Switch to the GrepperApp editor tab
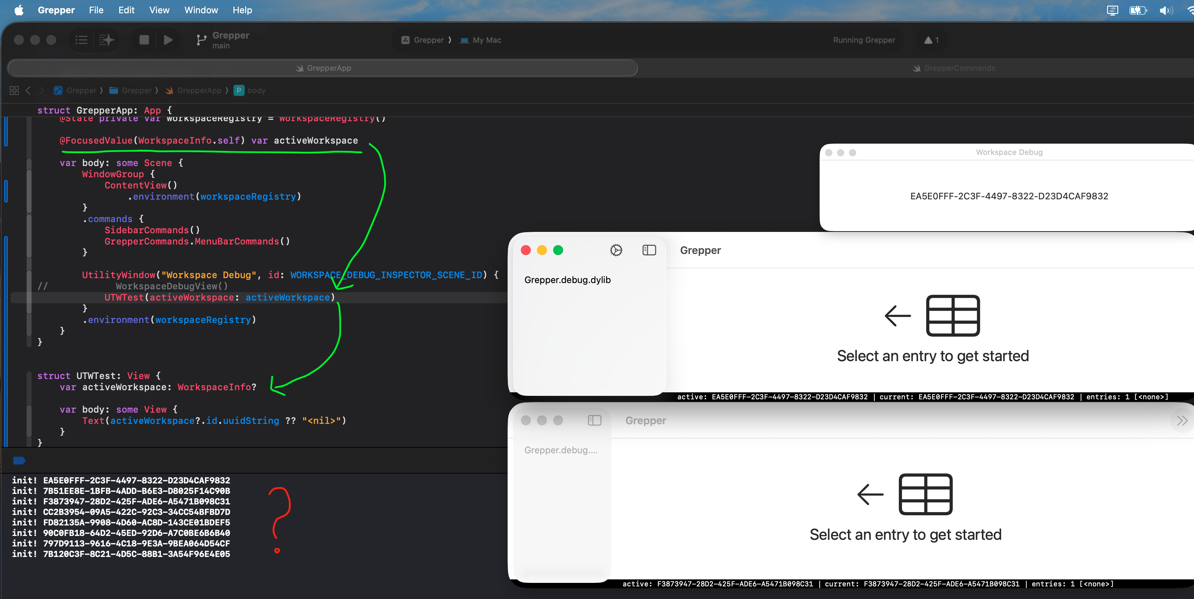 323,68
